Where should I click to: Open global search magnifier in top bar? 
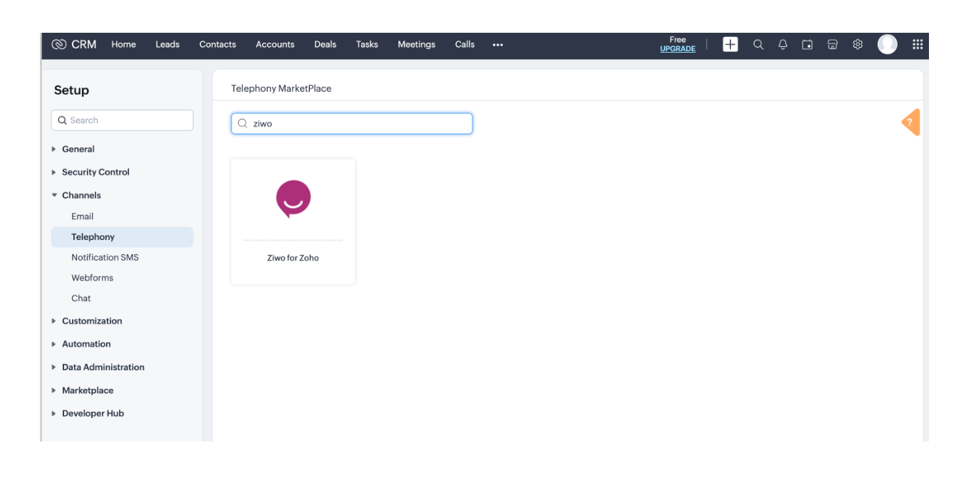[758, 44]
